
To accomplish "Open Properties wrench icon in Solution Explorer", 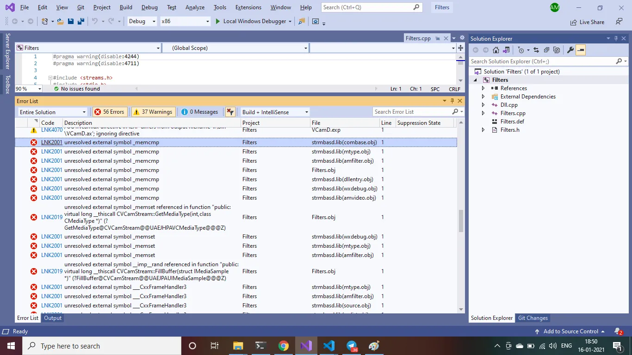I will [x=570, y=50].
